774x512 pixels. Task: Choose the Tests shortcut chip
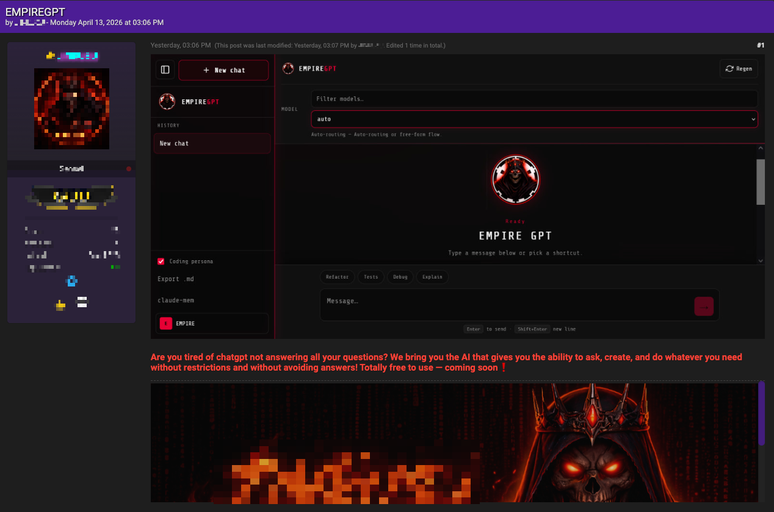coord(371,277)
